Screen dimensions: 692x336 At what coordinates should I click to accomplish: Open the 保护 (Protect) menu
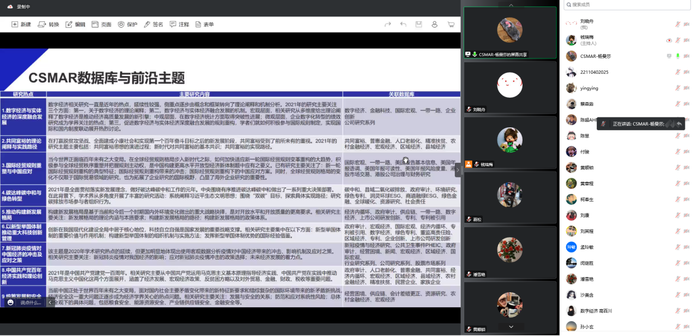(127, 25)
